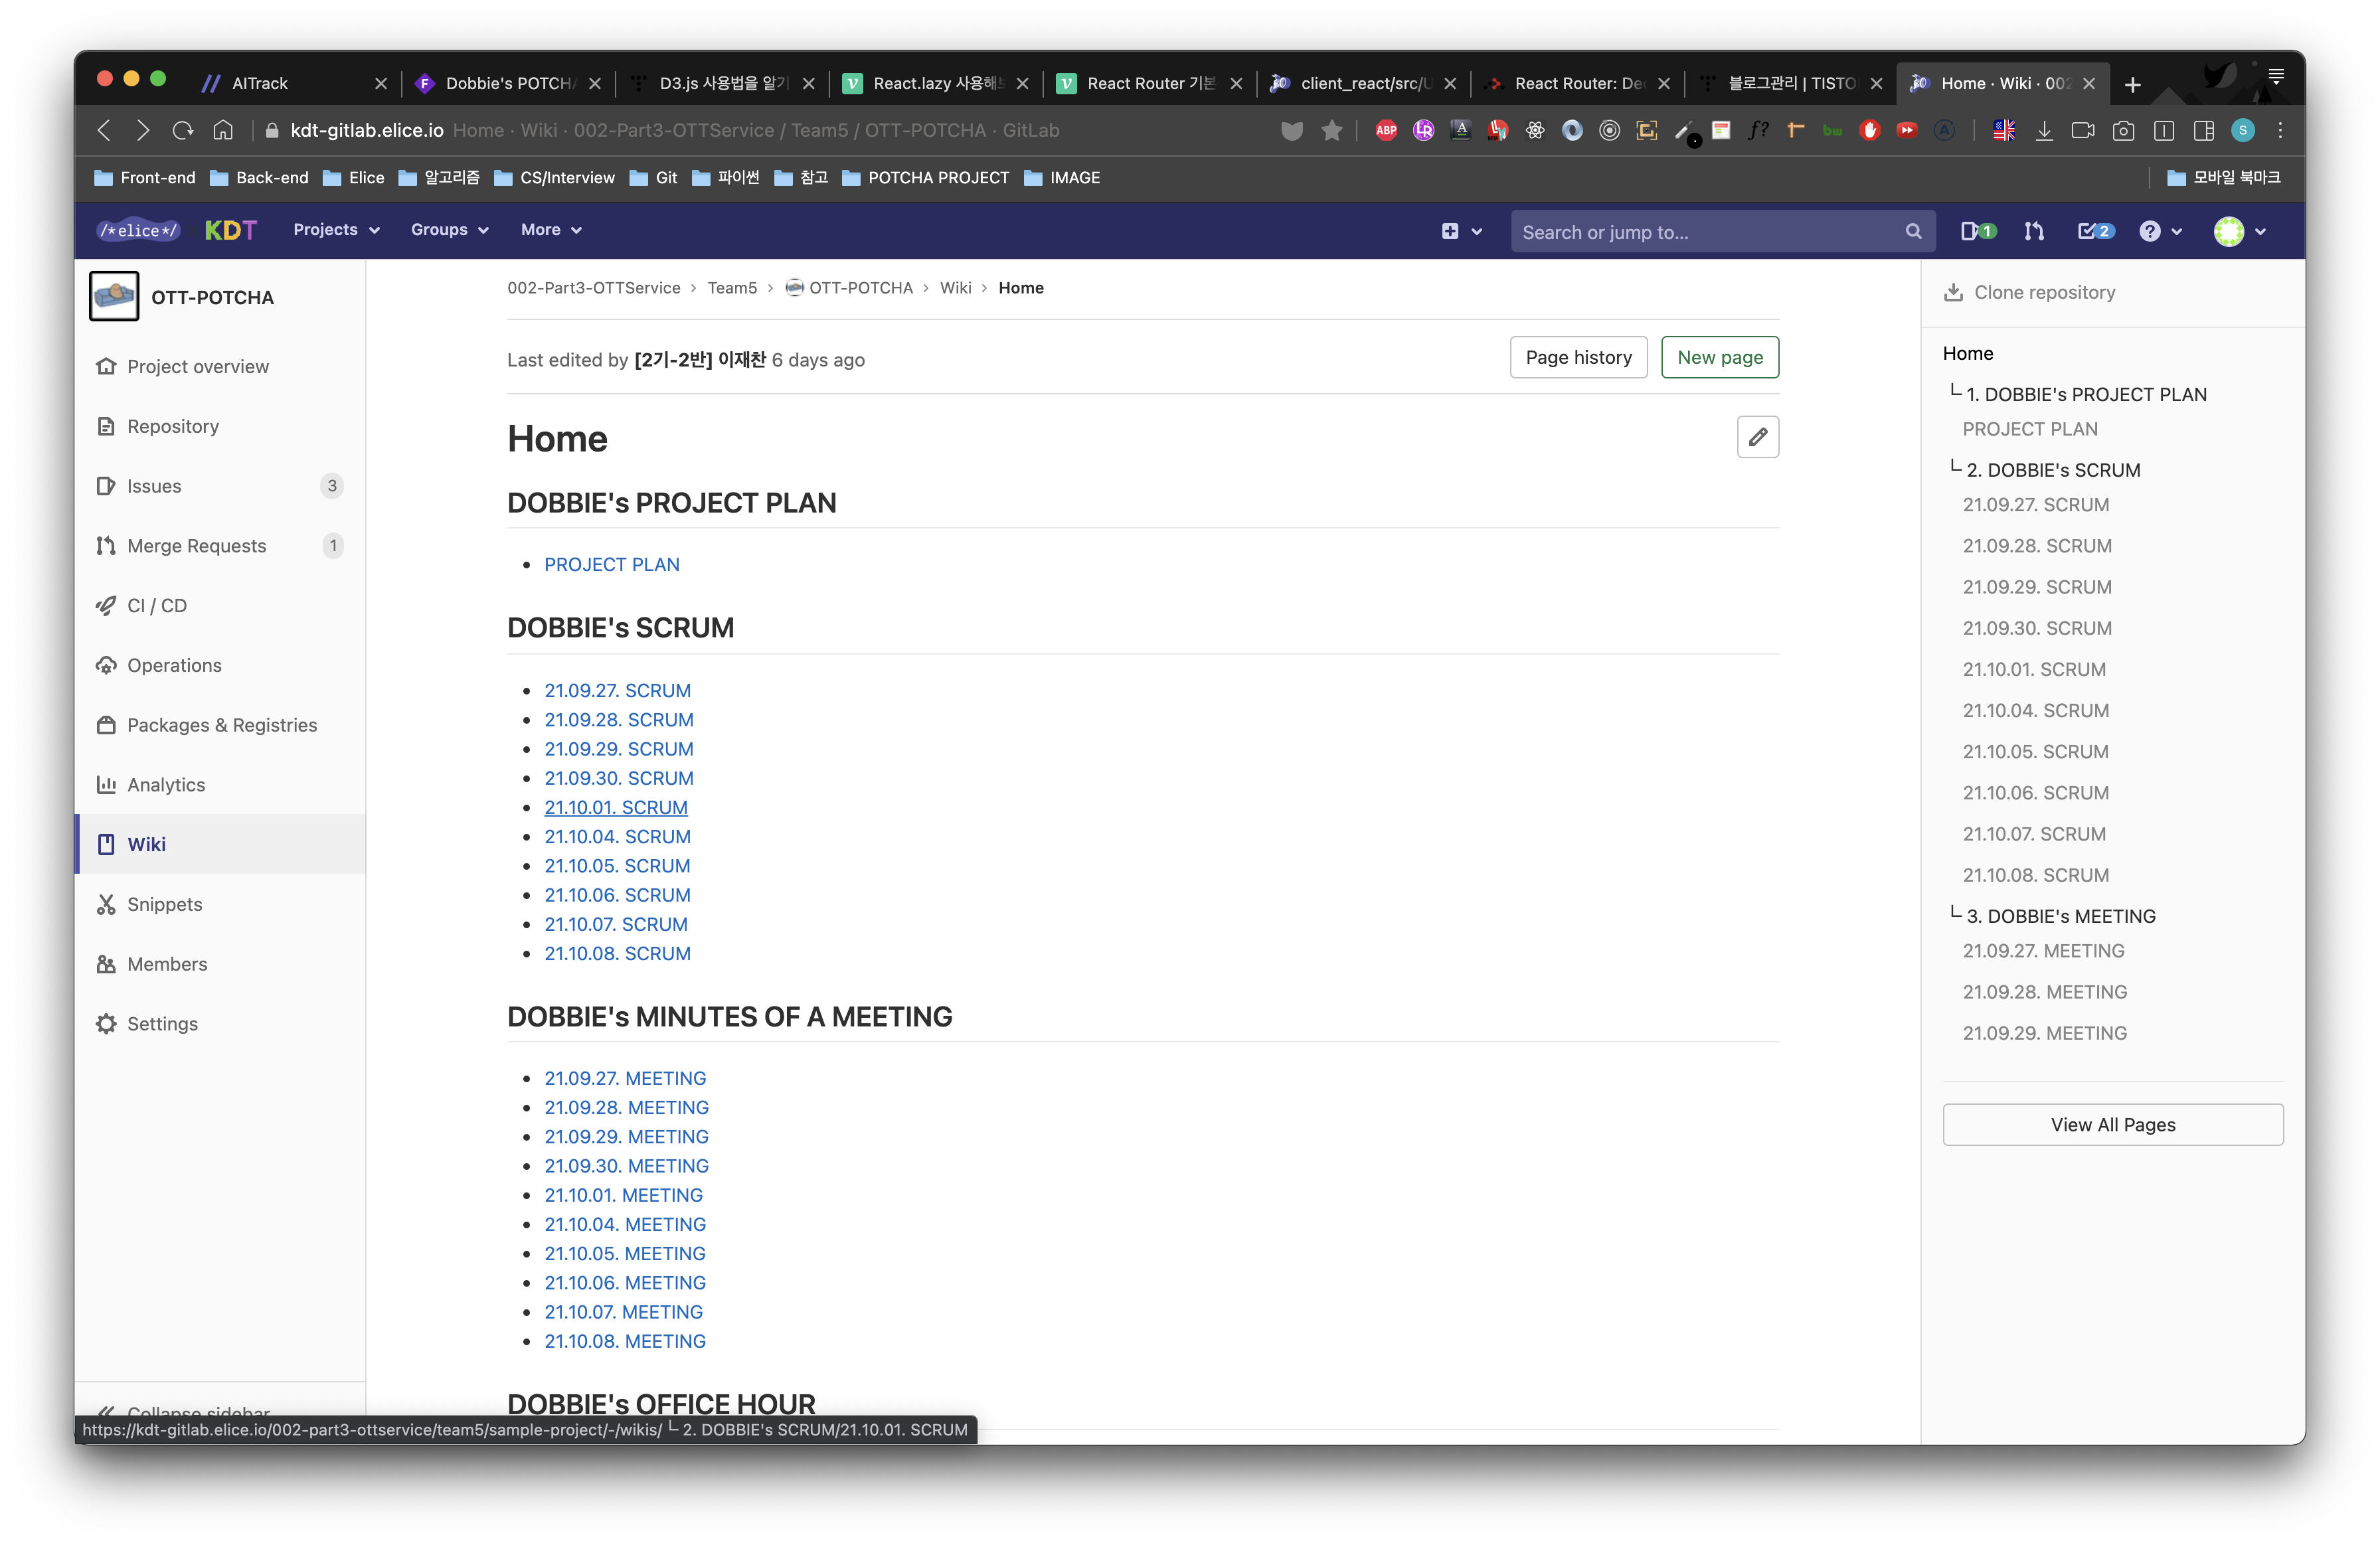
Task: Switch to the AITrack browser tab
Action: tap(260, 83)
